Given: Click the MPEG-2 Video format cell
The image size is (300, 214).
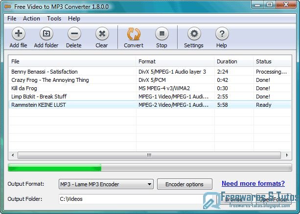Looking at the screenshot, I should 174,105.
